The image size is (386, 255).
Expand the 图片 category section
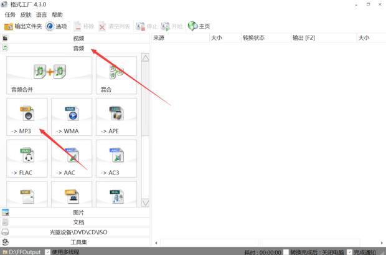coord(78,213)
